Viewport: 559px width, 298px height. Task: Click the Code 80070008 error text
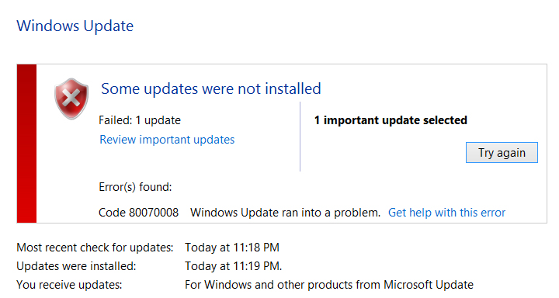pyautogui.click(x=138, y=213)
